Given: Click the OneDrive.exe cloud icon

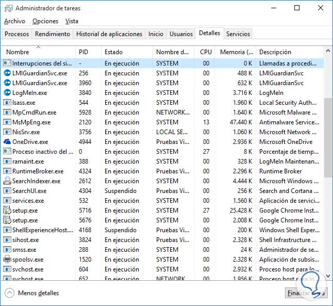Looking at the screenshot, I should tap(7, 141).
